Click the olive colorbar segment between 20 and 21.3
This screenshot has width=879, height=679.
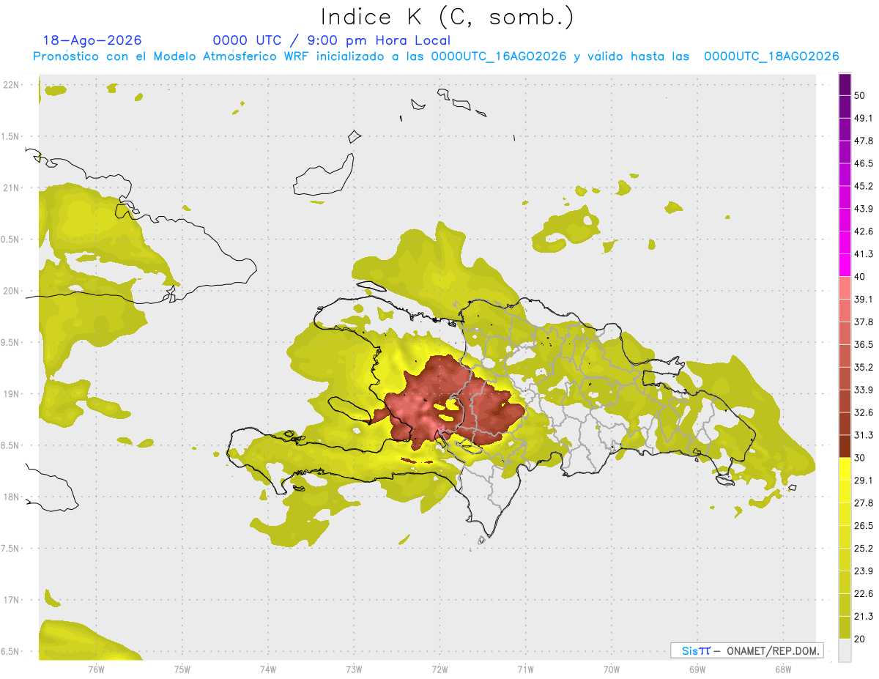click(x=845, y=627)
